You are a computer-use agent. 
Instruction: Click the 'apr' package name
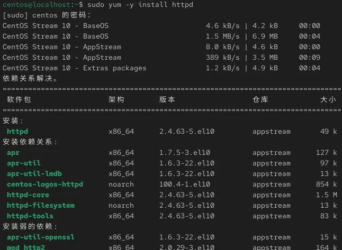(x=13, y=153)
